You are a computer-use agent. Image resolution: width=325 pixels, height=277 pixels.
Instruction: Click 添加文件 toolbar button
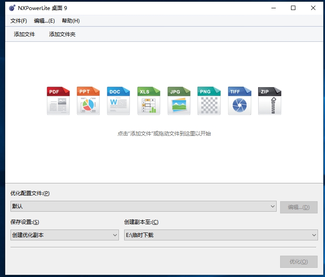coord(24,34)
